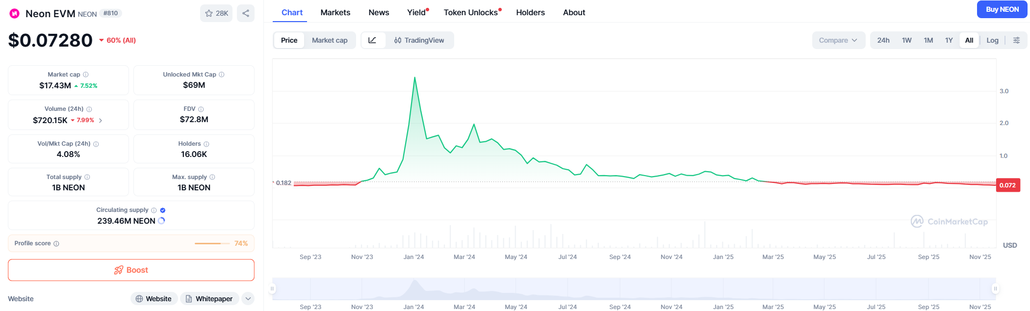Click the globe icon on Website chip

coord(139,299)
